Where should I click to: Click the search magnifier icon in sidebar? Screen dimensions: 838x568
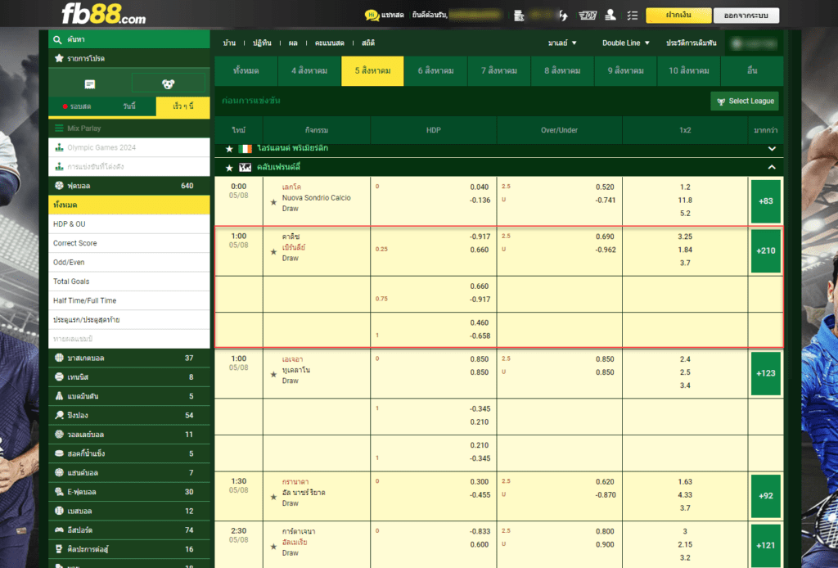click(58, 39)
